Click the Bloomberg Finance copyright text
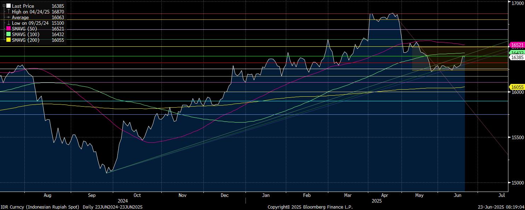The height and width of the screenshot is (210, 525). pos(310,207)
